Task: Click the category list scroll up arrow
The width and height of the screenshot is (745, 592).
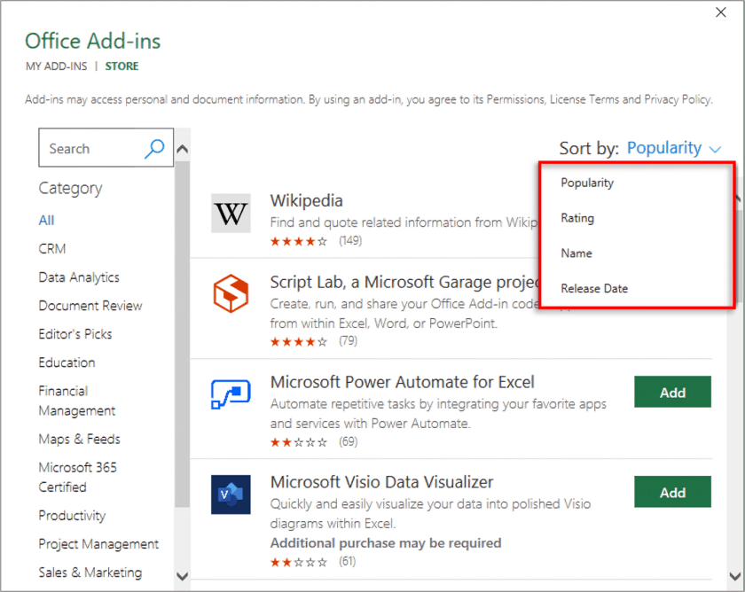Action: tap(183, 149)
